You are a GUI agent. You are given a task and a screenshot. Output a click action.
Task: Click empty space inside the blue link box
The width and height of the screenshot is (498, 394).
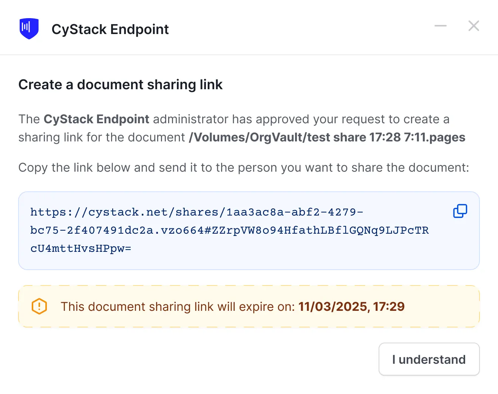pos(302,253)
